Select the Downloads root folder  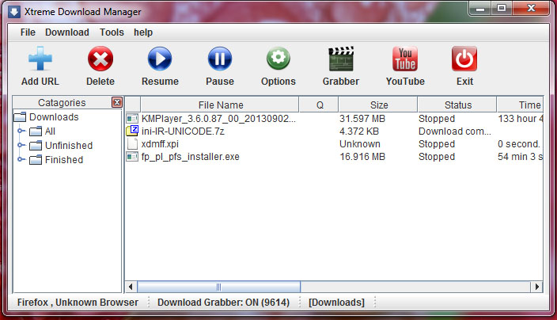(x=54, y=117)
